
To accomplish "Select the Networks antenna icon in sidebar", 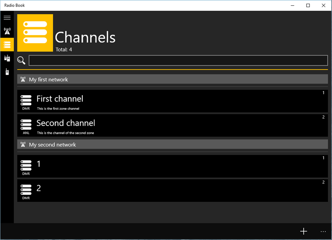I will click(7, 30).
